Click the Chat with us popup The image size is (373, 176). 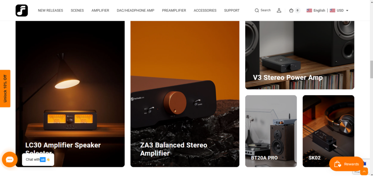click(38, 159)
